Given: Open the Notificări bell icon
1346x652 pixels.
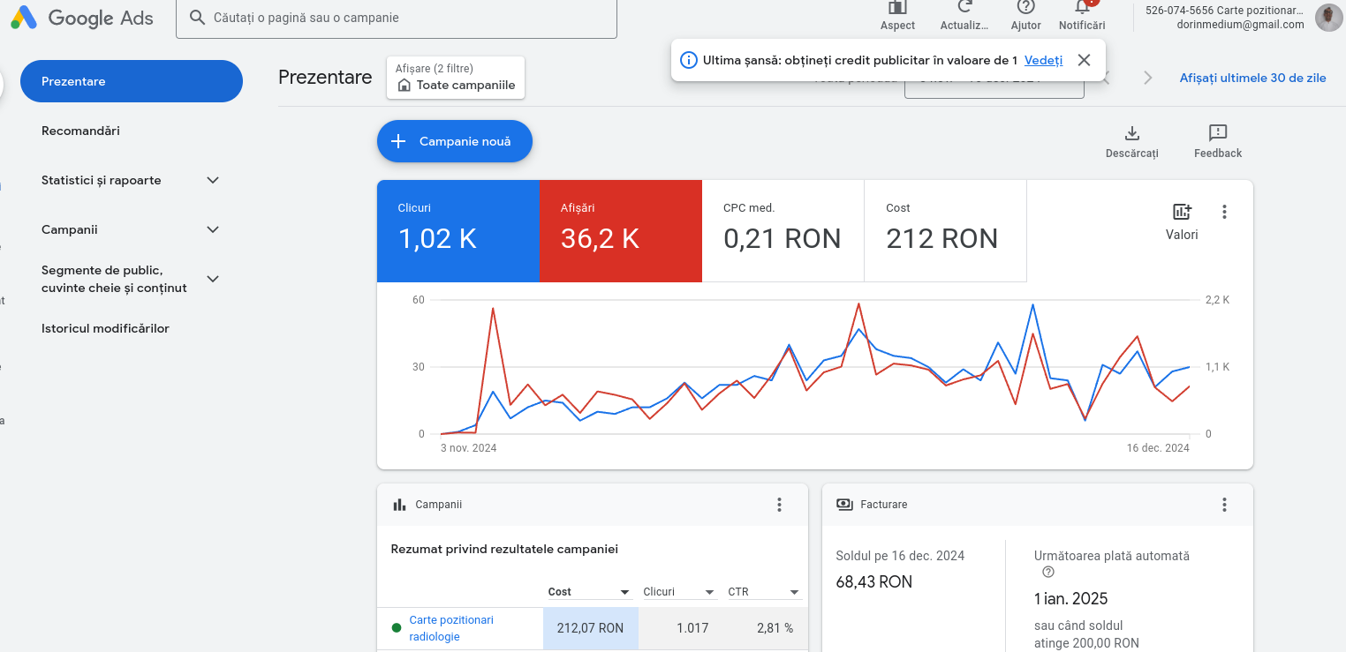Looking at the screenshot, I should (1081, 8).
